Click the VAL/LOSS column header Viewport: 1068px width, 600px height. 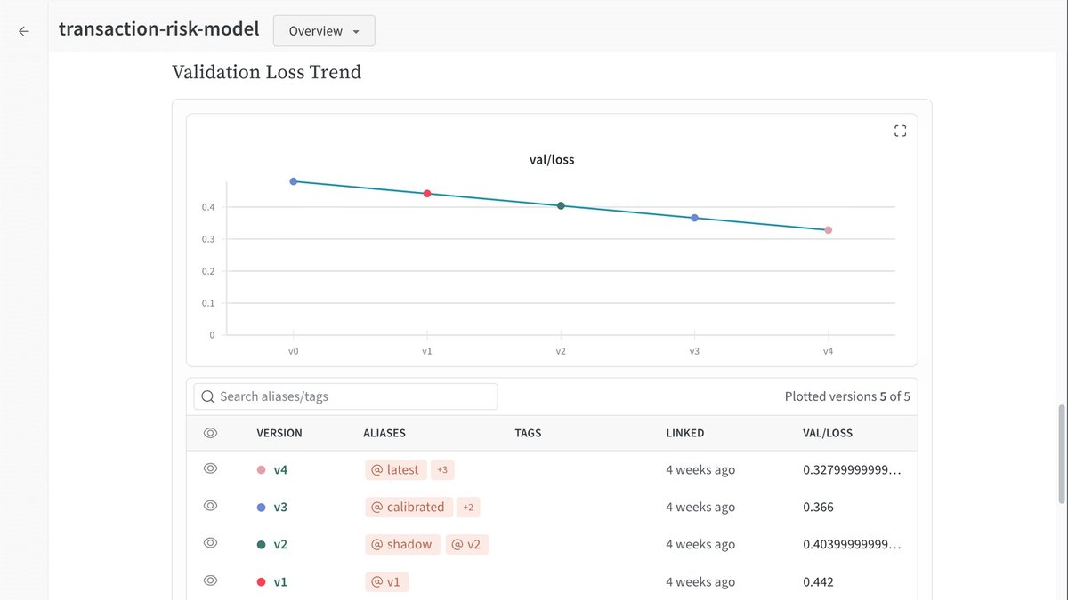tap(828, 433)
